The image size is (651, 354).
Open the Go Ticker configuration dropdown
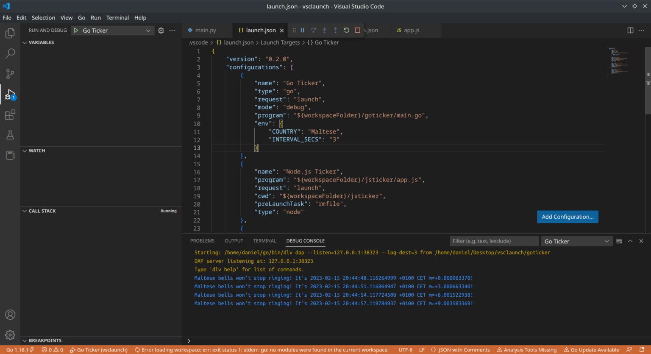tap(112, 30)
